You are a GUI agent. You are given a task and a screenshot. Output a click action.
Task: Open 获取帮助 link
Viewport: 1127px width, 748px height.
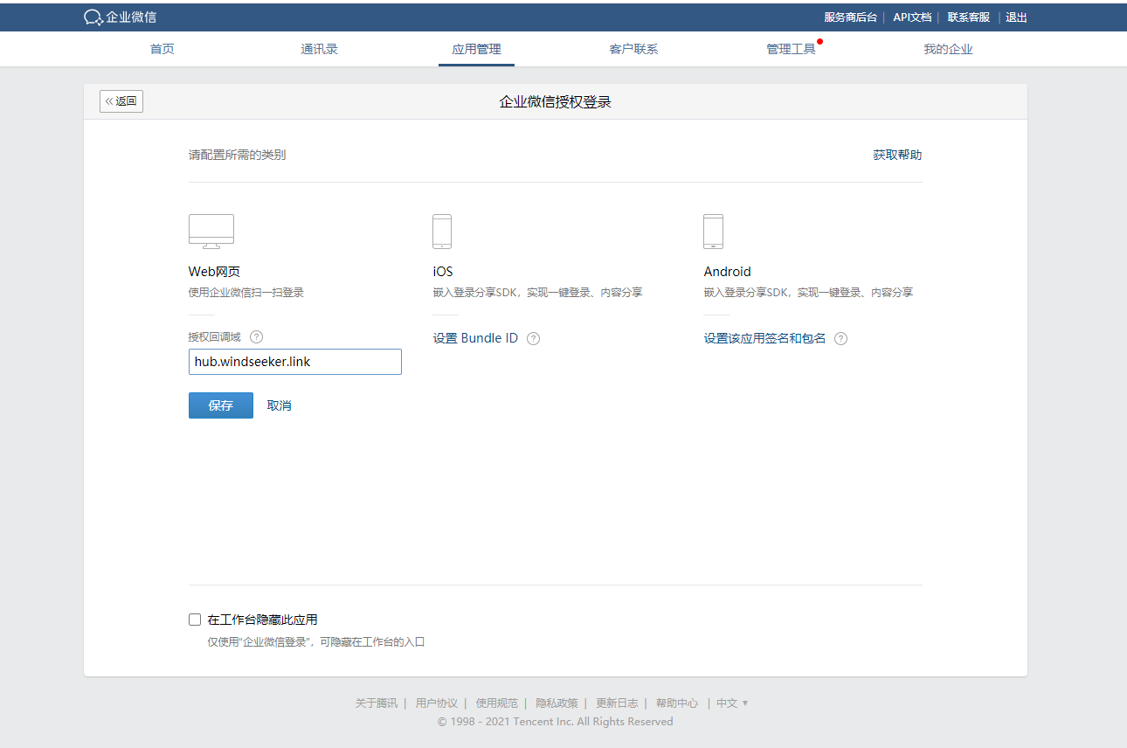pyautogui.click(x=897, y=155)
